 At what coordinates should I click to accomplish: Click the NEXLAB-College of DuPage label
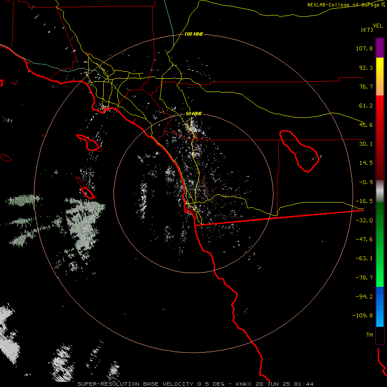point(346,5)
